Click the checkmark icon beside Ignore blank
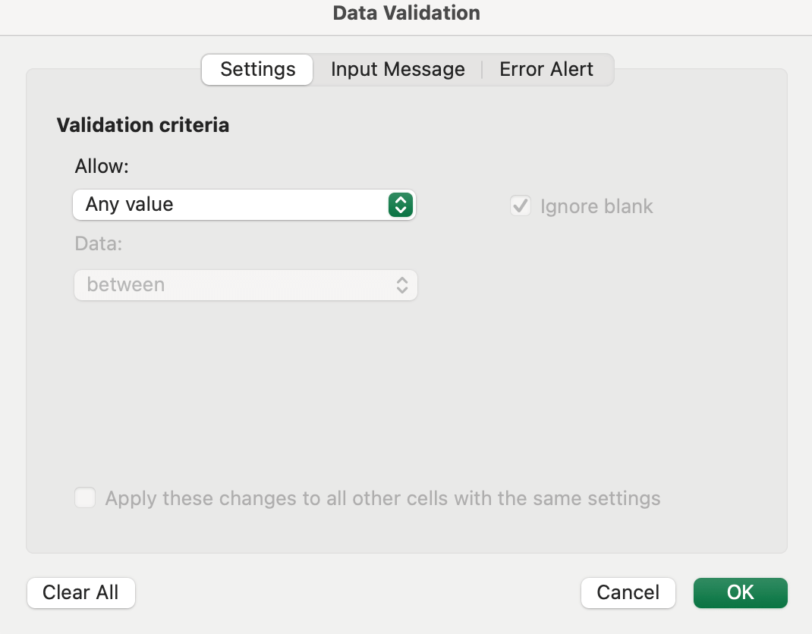This screenshot has height=634, width=812. [x=520, y=206]
